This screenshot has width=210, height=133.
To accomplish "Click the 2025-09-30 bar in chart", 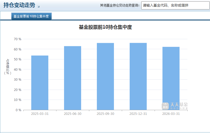I will coord(106,76).
